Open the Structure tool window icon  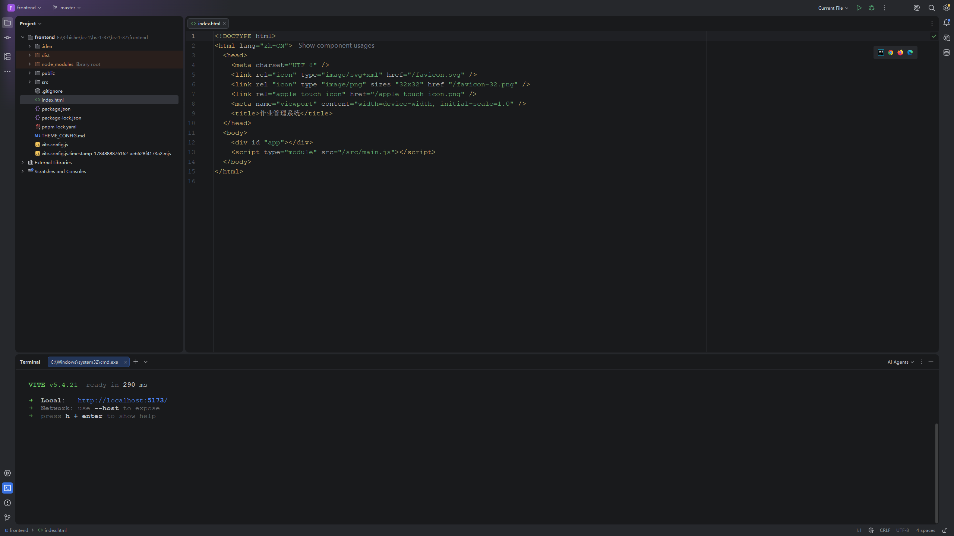[7, 57]
